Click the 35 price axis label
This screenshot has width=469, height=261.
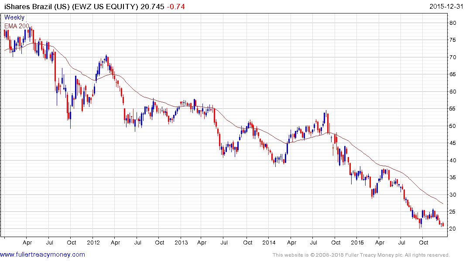coord(453,177)
